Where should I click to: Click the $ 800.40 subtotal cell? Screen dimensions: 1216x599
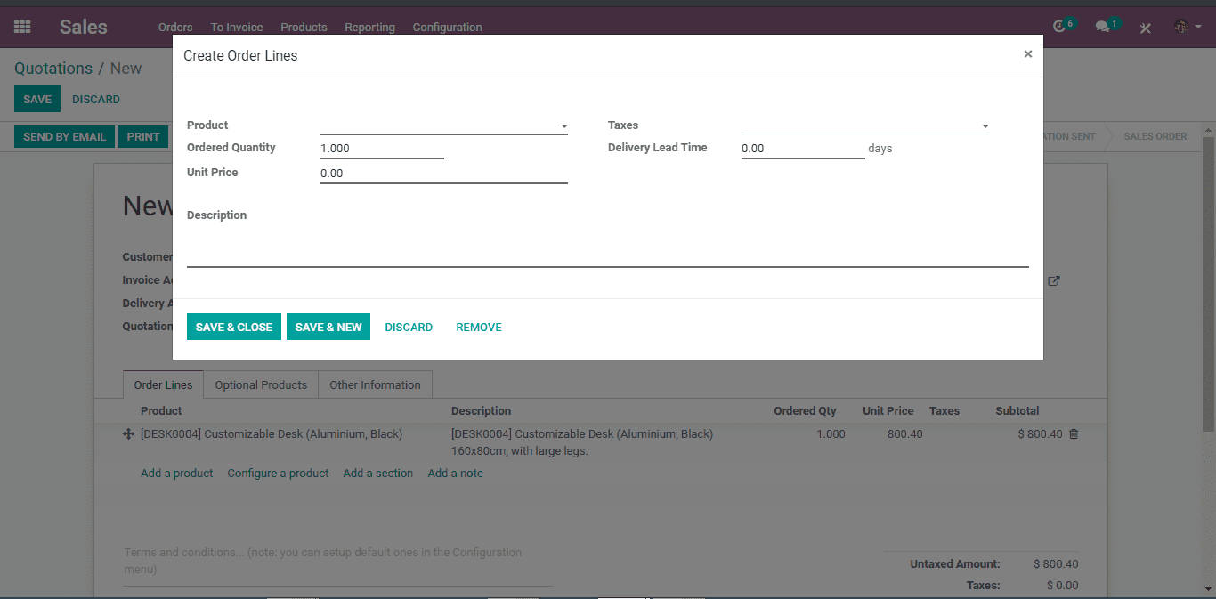tap(1041, 434)
